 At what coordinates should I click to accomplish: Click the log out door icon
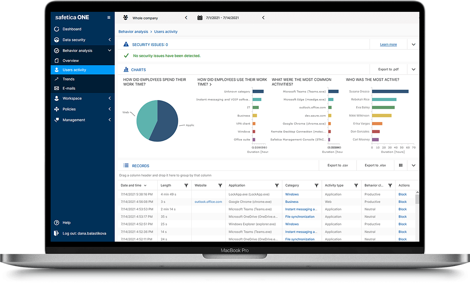(x=57, y=233)
